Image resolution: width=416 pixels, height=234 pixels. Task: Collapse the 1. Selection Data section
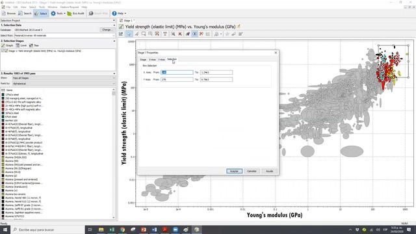pyautogui.click(x=114, y=25)
